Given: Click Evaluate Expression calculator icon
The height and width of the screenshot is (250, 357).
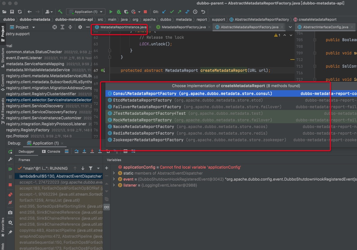Looking at the screenshot, I should click(125, 151).
